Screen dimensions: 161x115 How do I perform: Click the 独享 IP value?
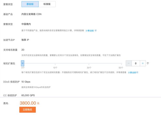tap(25, 40)
